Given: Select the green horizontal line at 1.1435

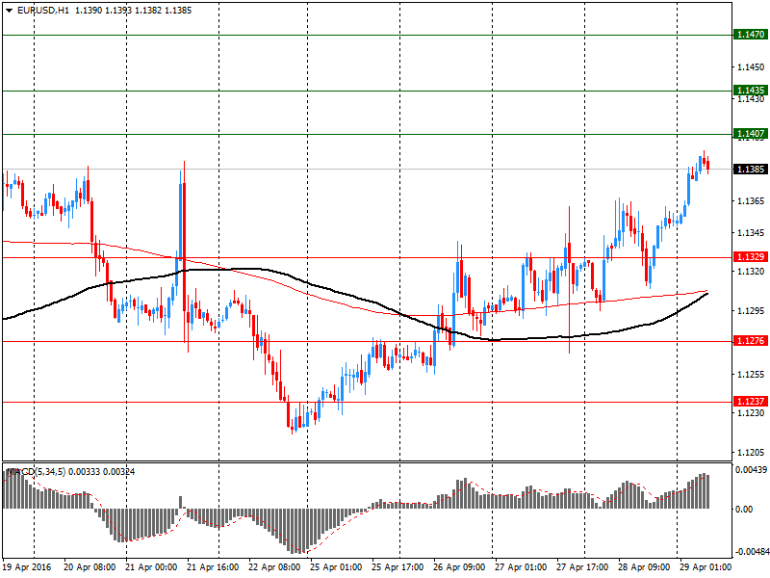Looking at the screenshot, I should coord(368,91).
